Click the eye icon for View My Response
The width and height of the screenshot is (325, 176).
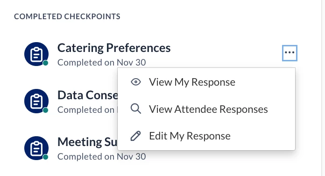click(136, 82)
